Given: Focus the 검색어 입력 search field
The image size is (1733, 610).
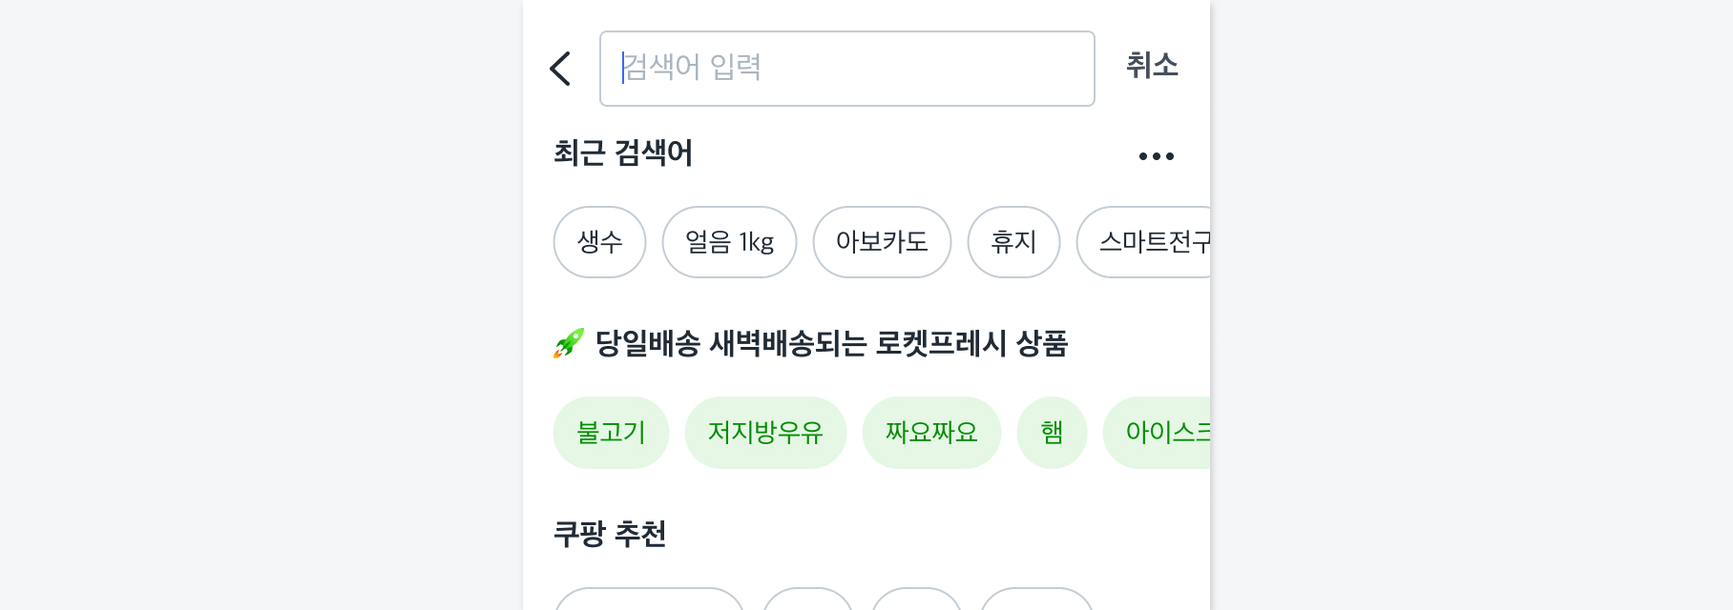Looking at the screenshot, I should tap(846, 69).
